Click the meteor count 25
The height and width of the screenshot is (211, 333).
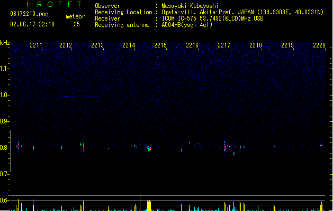(77, 24)
